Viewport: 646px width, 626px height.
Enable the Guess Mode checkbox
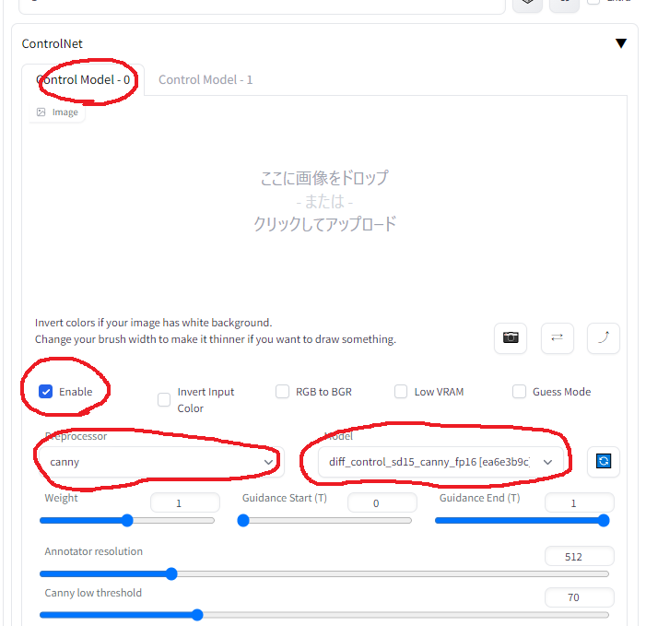(519, 392)
